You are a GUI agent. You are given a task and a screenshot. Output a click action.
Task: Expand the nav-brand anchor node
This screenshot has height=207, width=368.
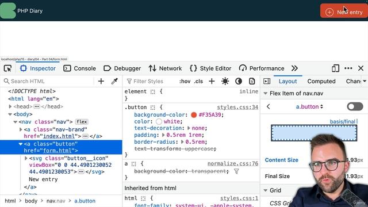coord(21,129)
